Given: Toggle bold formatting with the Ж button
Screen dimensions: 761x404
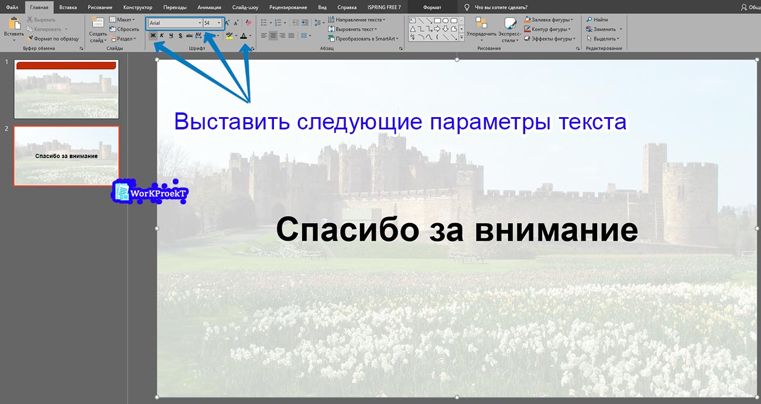Looking at the screenshot, I should [153, 35].
